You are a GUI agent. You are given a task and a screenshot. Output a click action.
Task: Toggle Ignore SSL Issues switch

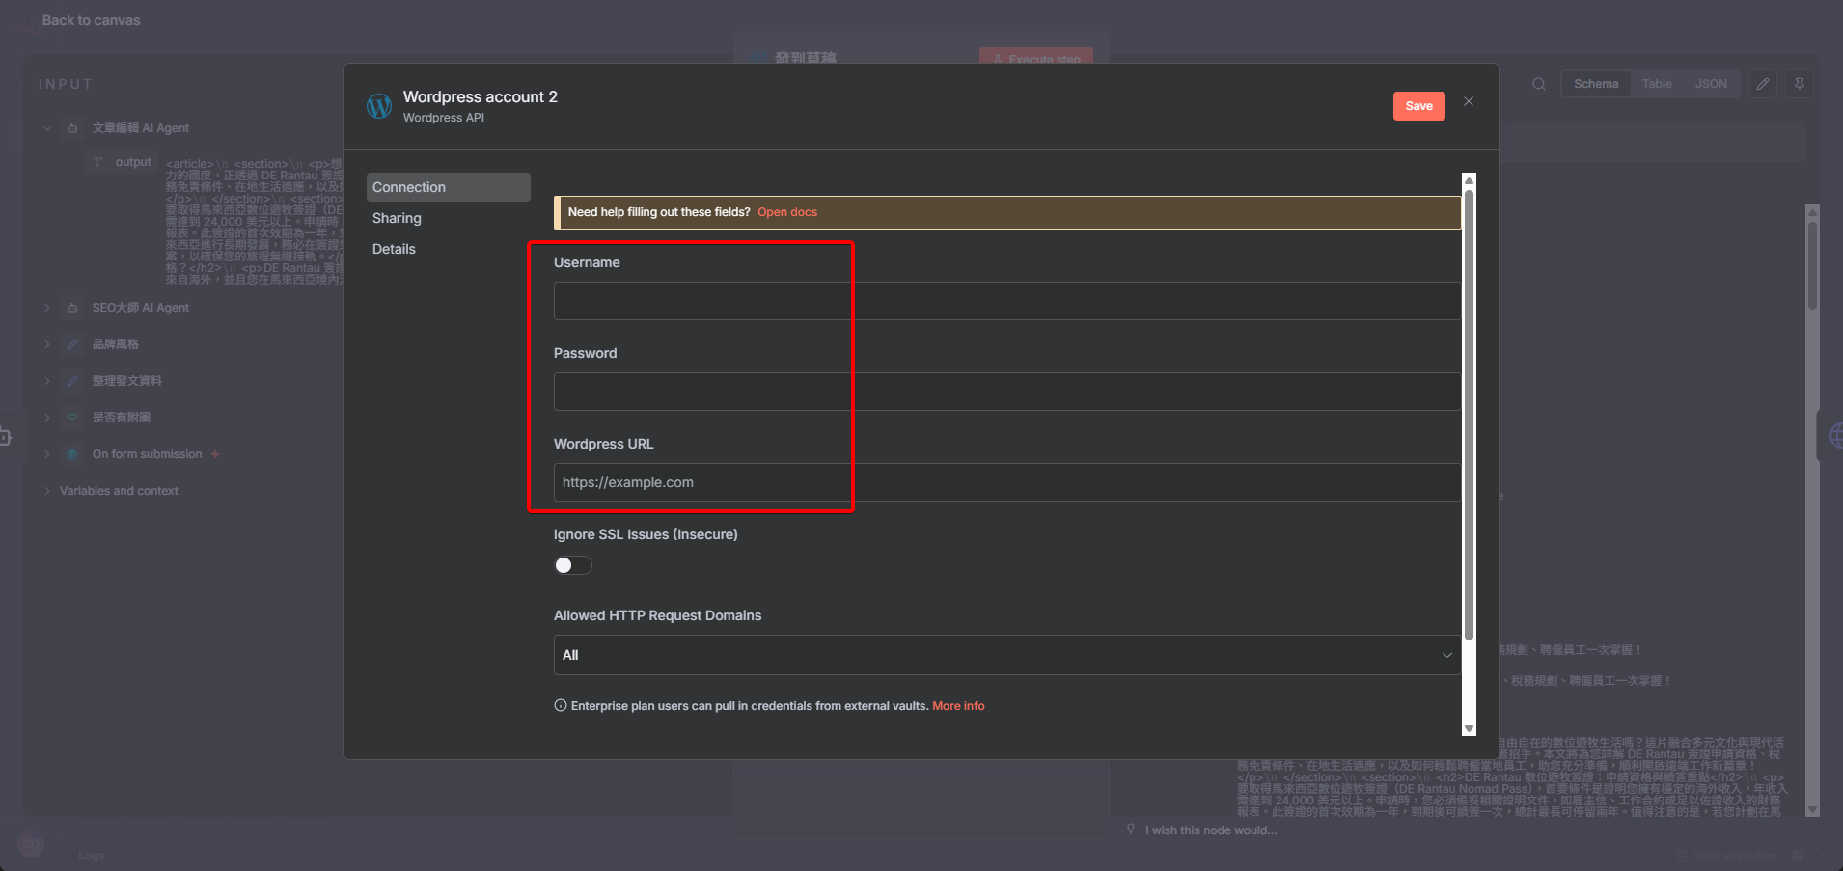coord(572,565)
